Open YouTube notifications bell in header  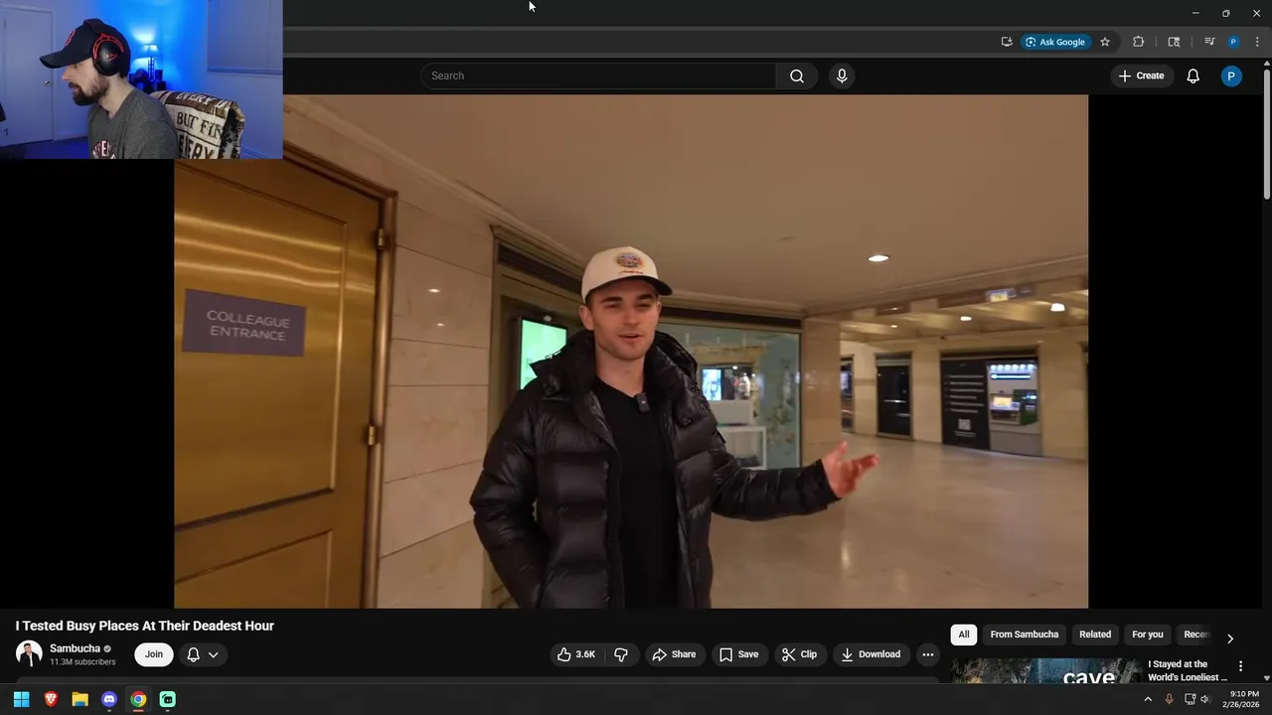tap(1192, 75)
